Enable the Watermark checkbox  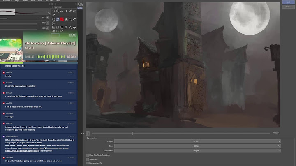click(x=88, y=159)
